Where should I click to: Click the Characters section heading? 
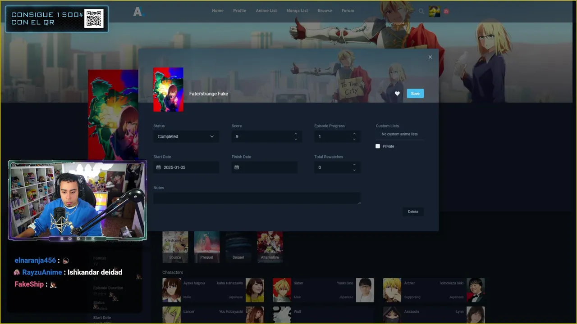pyautogui.click(x=173, y=272)
